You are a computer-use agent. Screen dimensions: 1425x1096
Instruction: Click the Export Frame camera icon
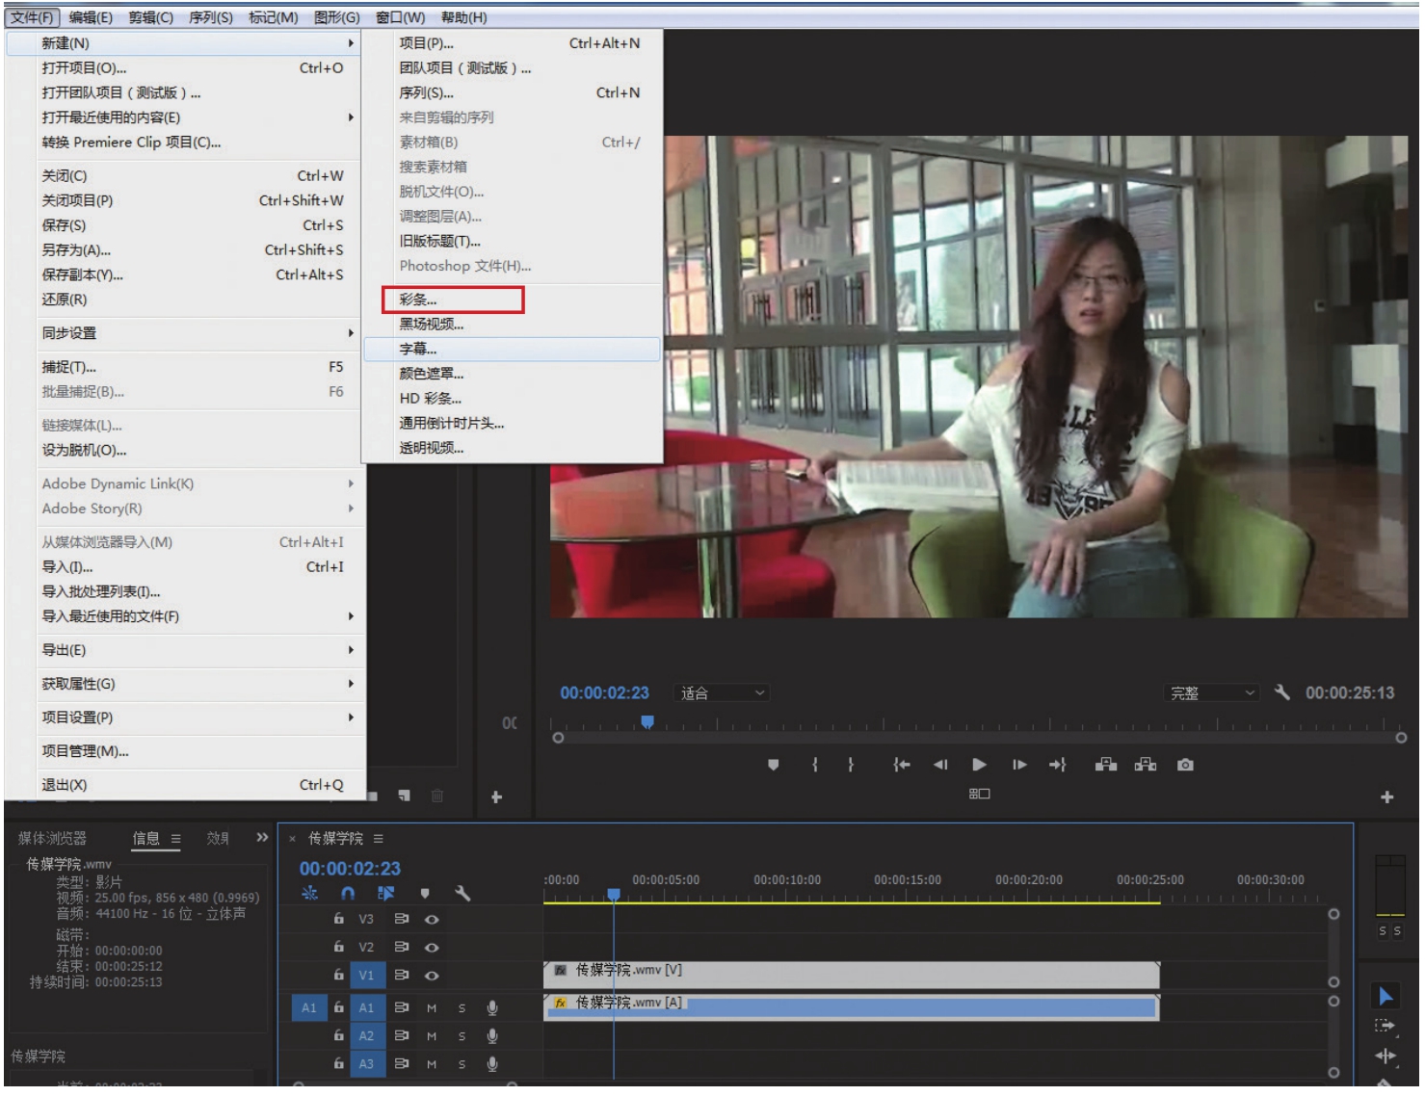pyautogui.click(x=1185, y=765)
